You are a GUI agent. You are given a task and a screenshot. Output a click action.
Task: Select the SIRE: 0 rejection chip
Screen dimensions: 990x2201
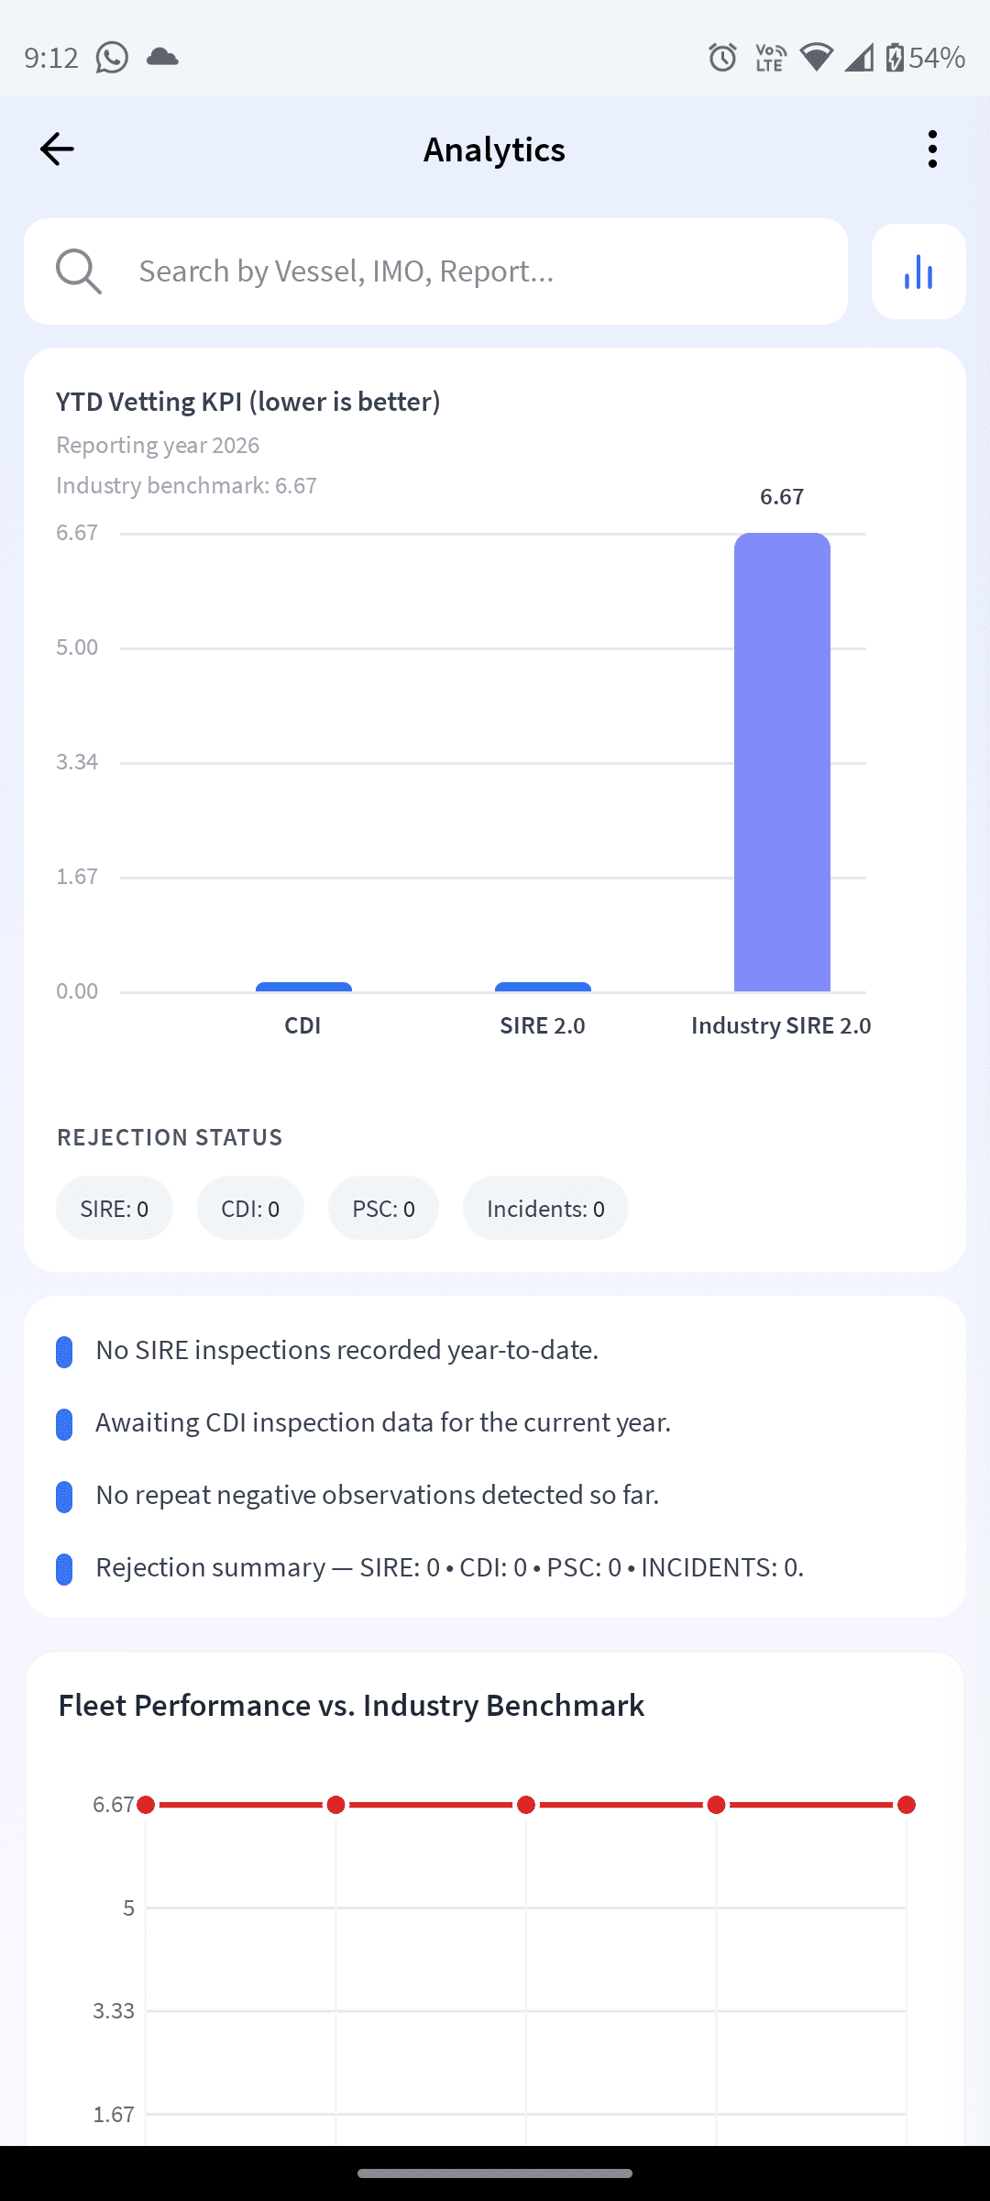(115, 1208)
